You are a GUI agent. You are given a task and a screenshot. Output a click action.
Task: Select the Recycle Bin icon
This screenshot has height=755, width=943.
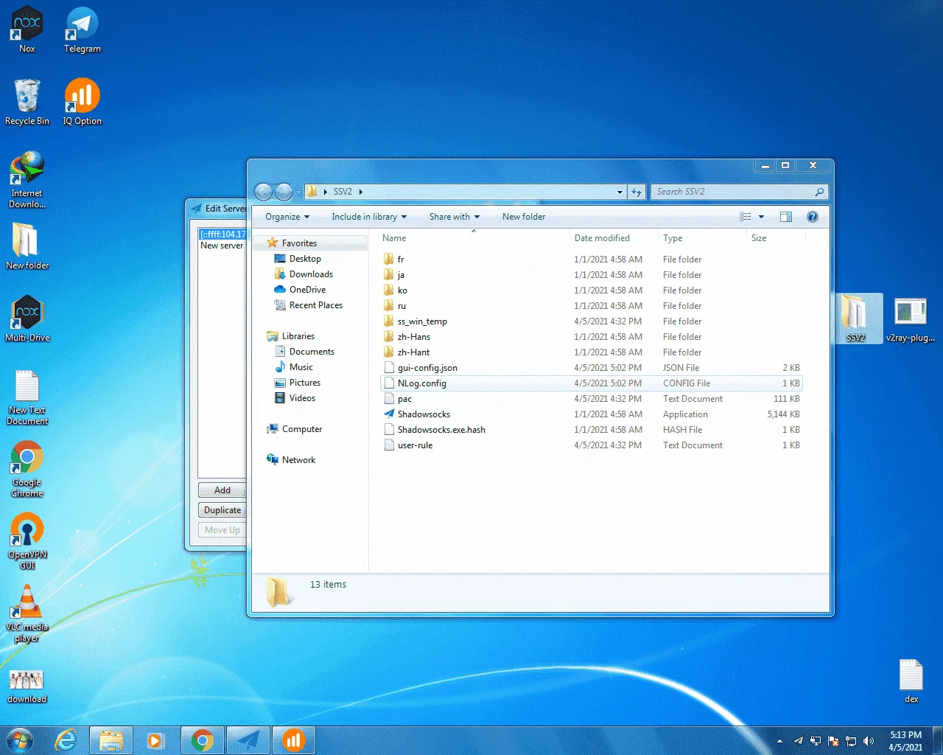pyautogui.click(x=27, y=102)
